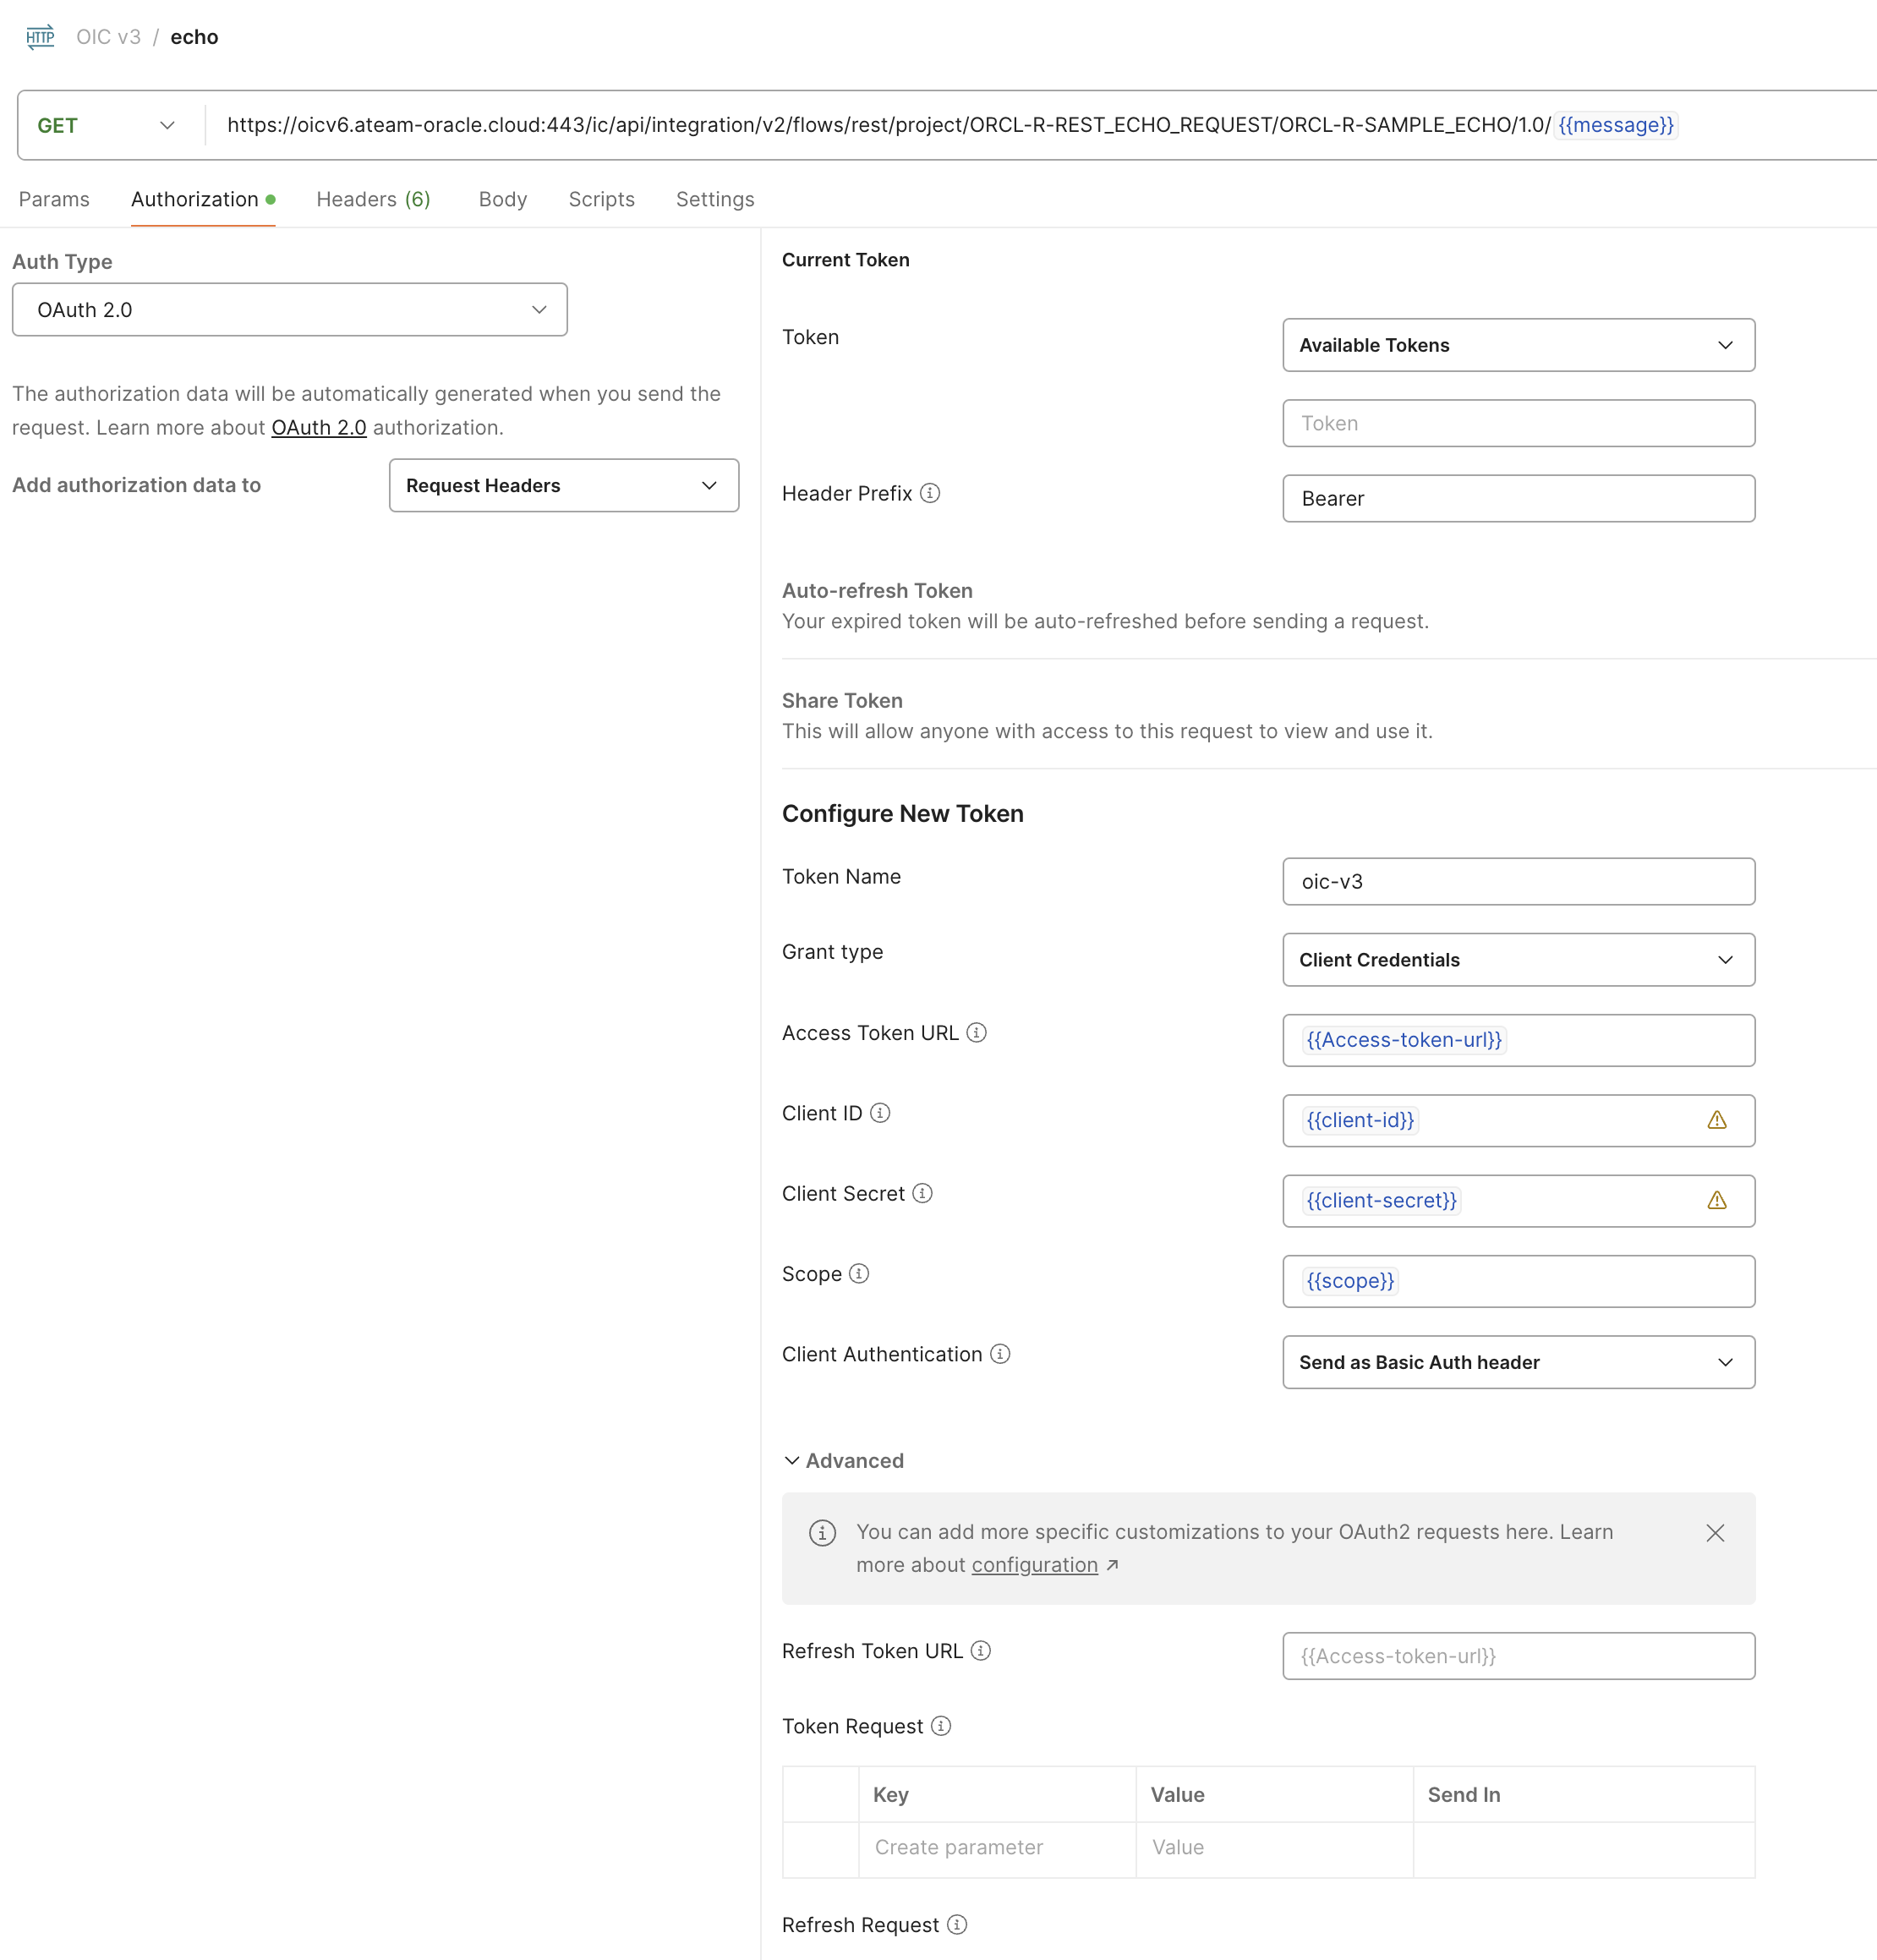The height and width of the screenshot is (1960, 1877).
Task: Open the Available Tokens dropdown
Action: 1518,345
